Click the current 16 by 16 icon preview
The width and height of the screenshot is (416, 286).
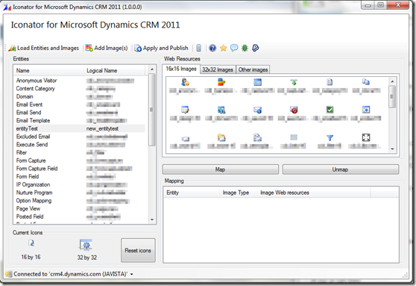pyautogui.click(x=31, y=243)
